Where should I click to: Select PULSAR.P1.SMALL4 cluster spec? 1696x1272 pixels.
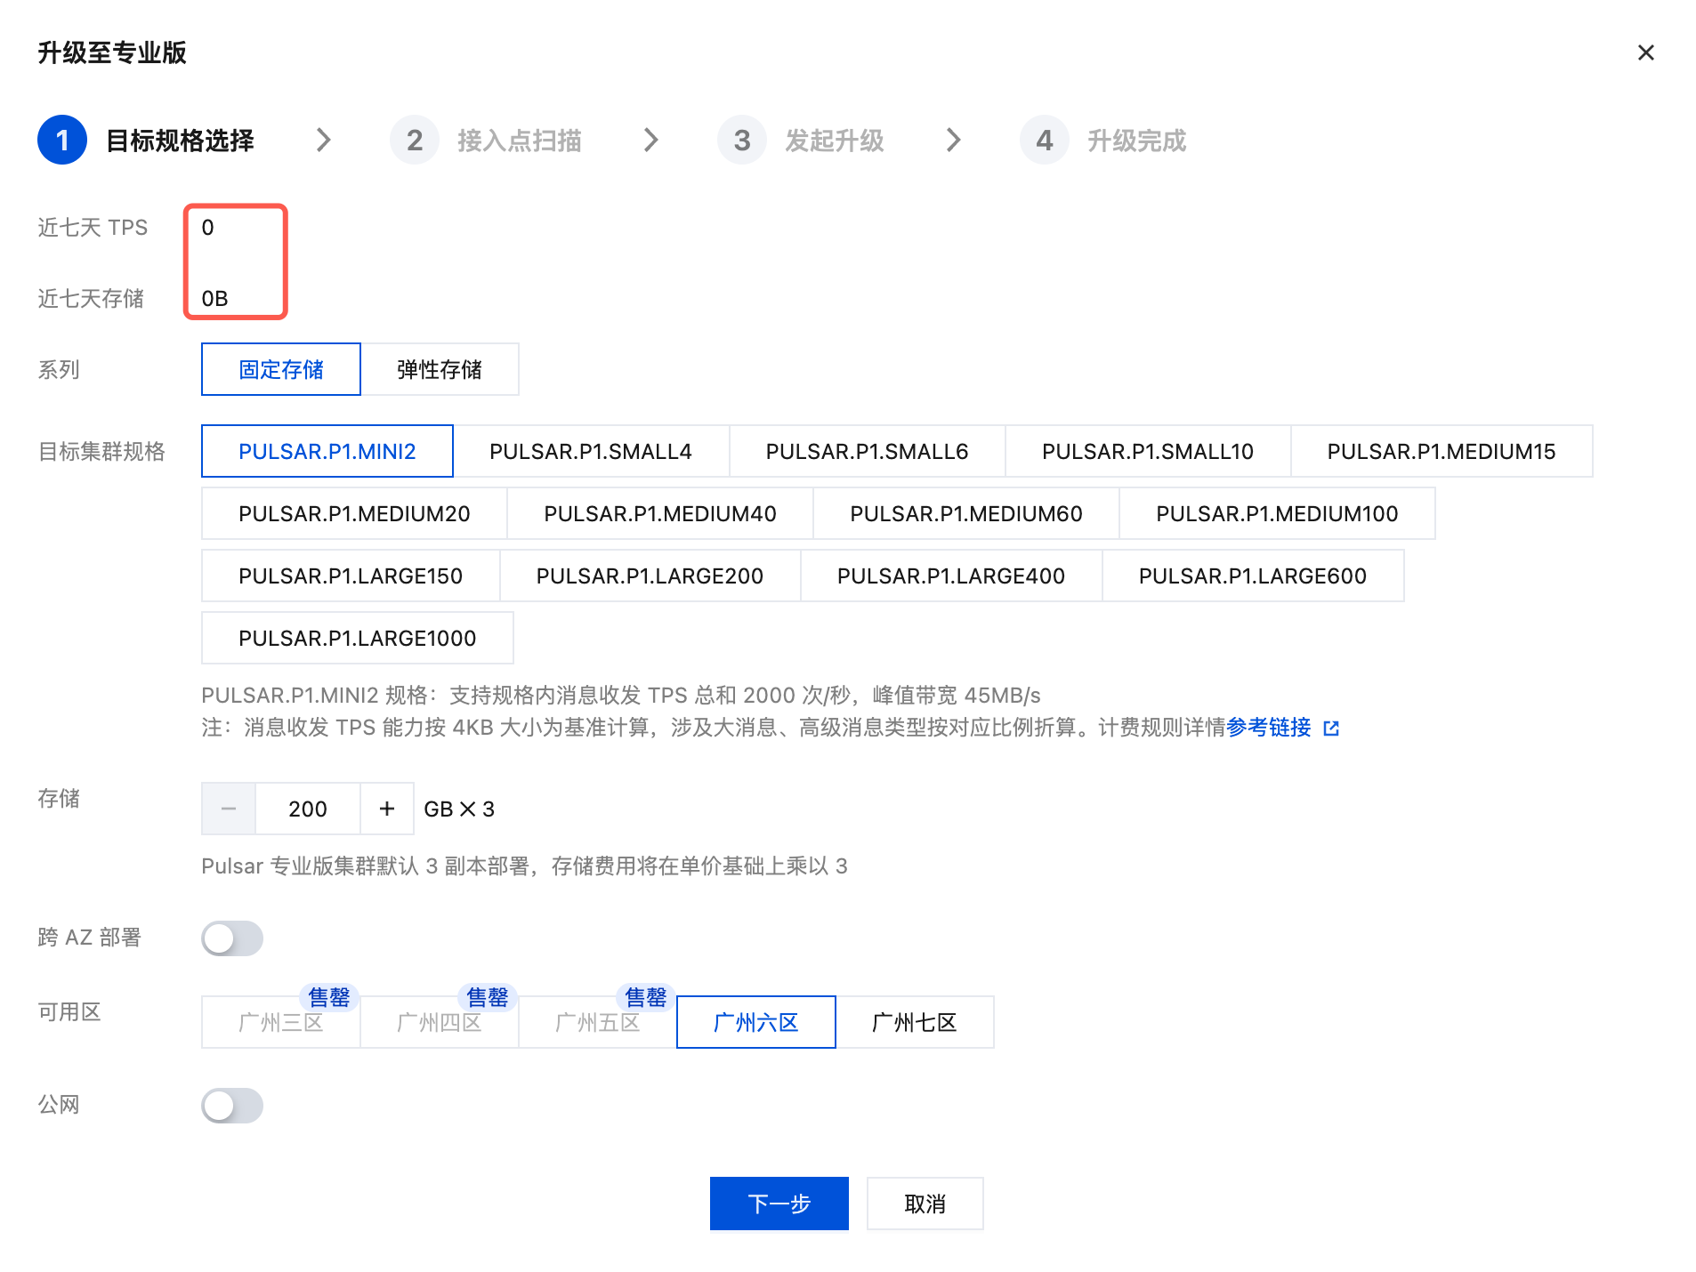[x=591, y=451]
